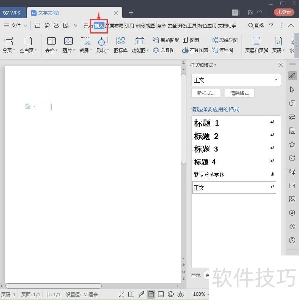
Task: Open the Screenshot (截屏) tool
Action: (86, 41)
